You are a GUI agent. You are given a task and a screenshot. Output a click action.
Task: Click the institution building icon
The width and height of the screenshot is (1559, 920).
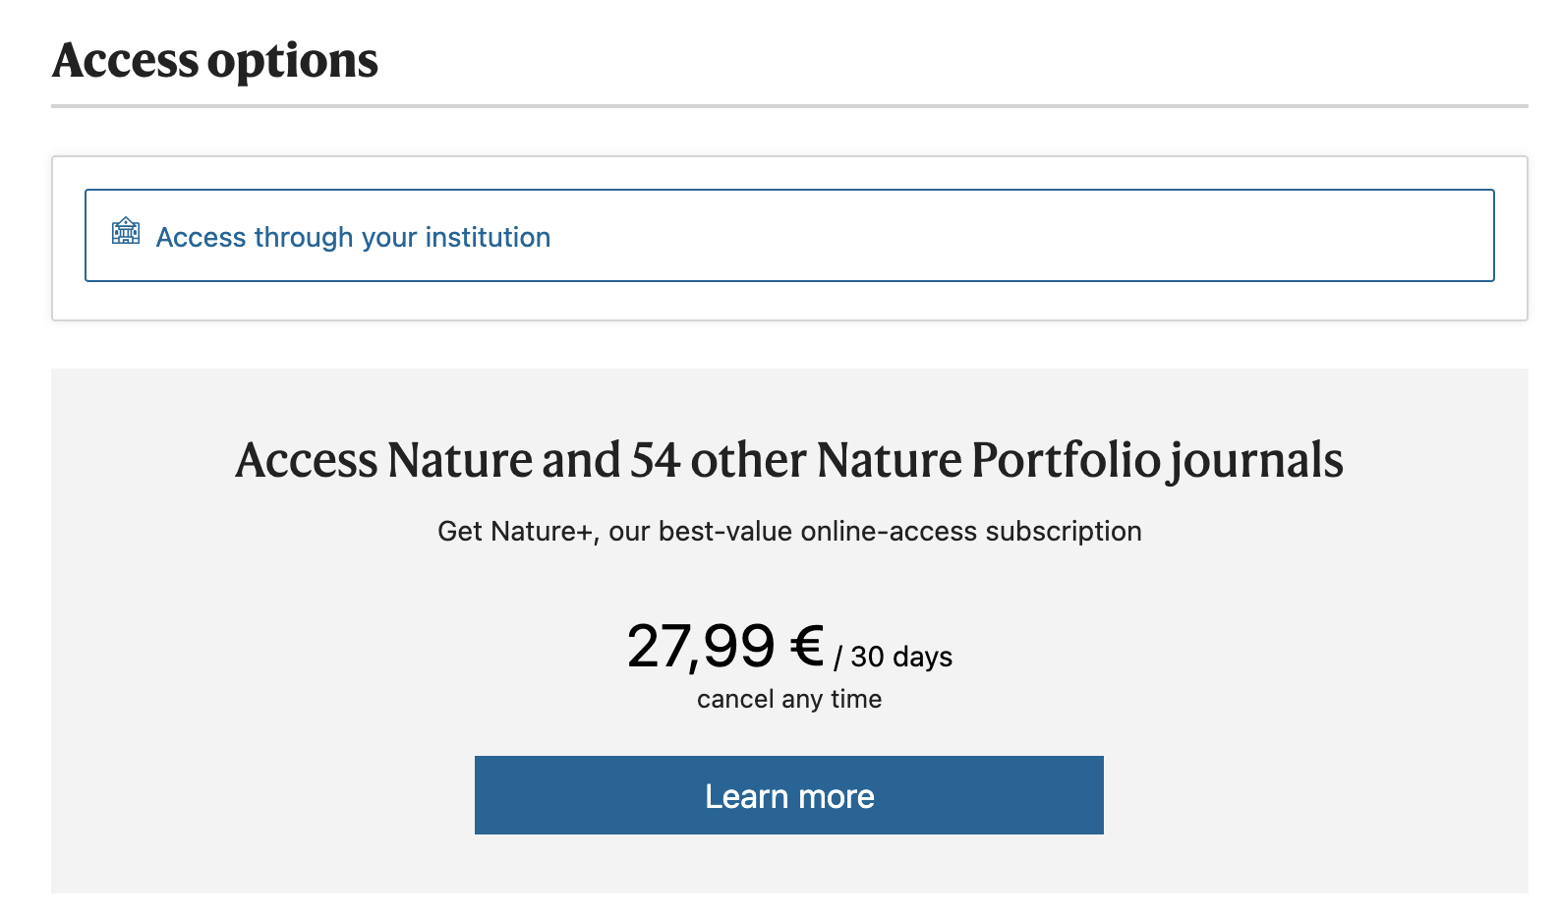point(126,232)
